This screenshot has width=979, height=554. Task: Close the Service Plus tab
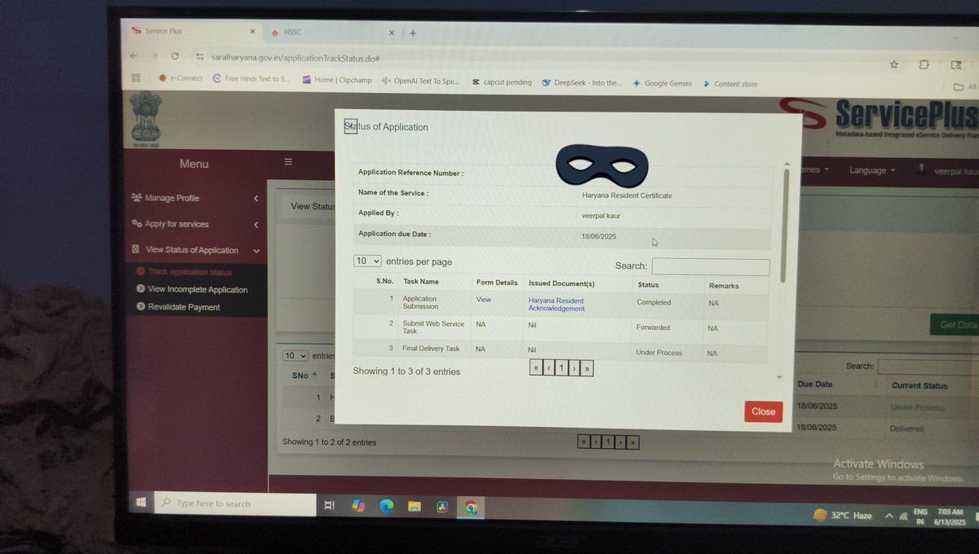(252, 33)
